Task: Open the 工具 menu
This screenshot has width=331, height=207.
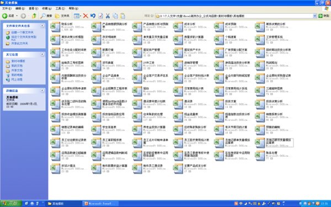Action: coord(60,8)
